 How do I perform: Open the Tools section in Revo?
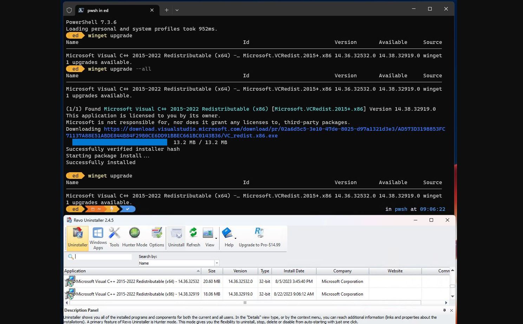coord(114,238)
